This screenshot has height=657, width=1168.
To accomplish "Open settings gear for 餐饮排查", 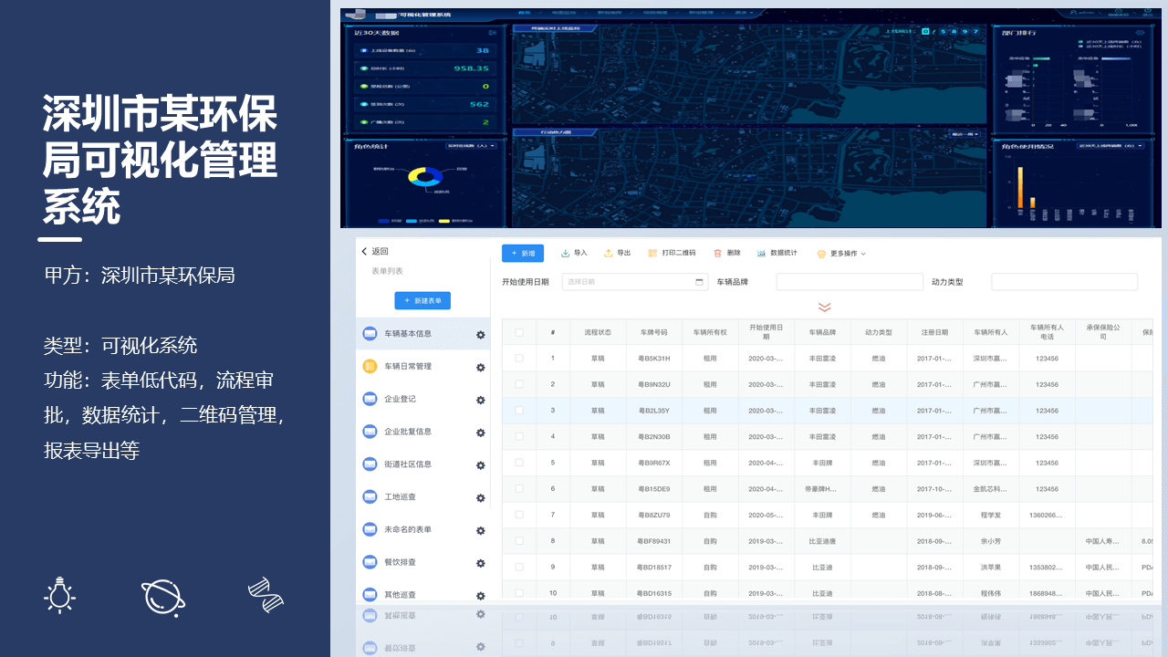I will tap(481, 564).
